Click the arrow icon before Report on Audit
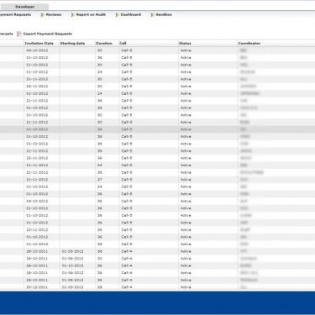This screenshot has width=315, height=315. click(x=73, y=14)
